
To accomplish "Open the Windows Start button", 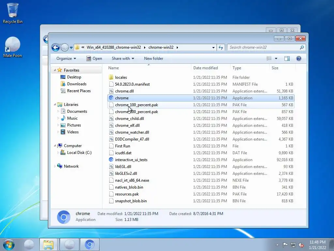I will coord(9,244).
